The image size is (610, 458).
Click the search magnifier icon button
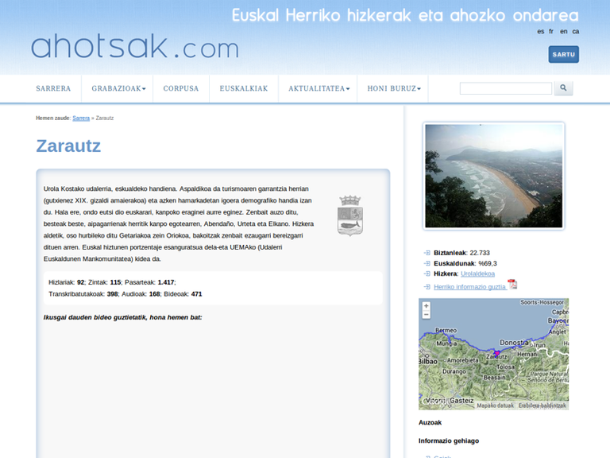[x=562, y=88]
